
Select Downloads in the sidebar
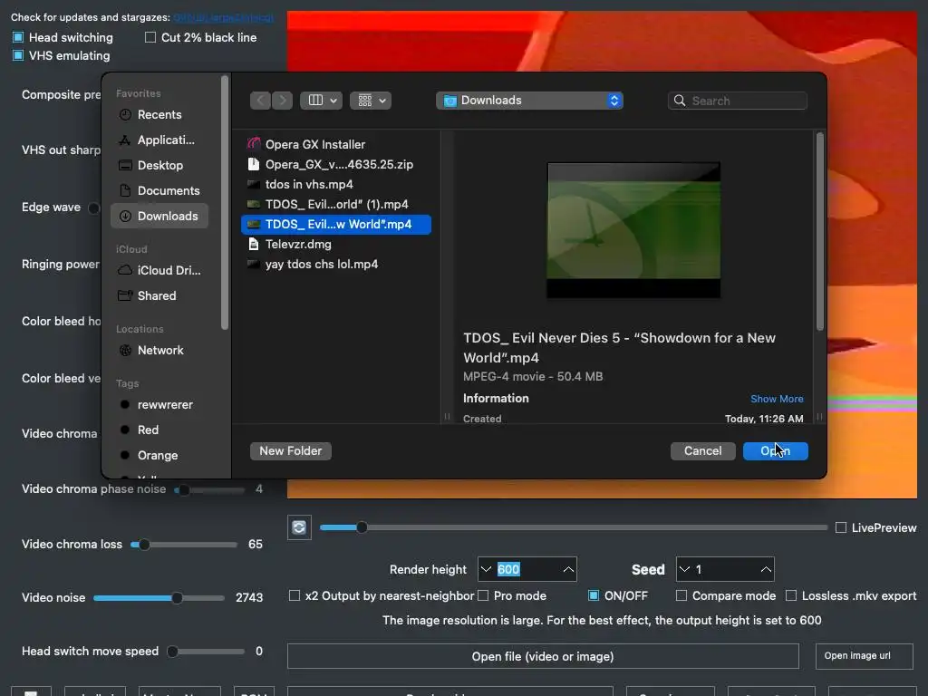(x=159, y=216)
